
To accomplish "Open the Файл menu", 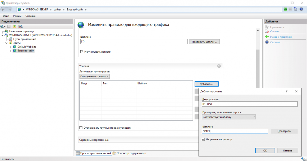I will click(x=6, y=16).
